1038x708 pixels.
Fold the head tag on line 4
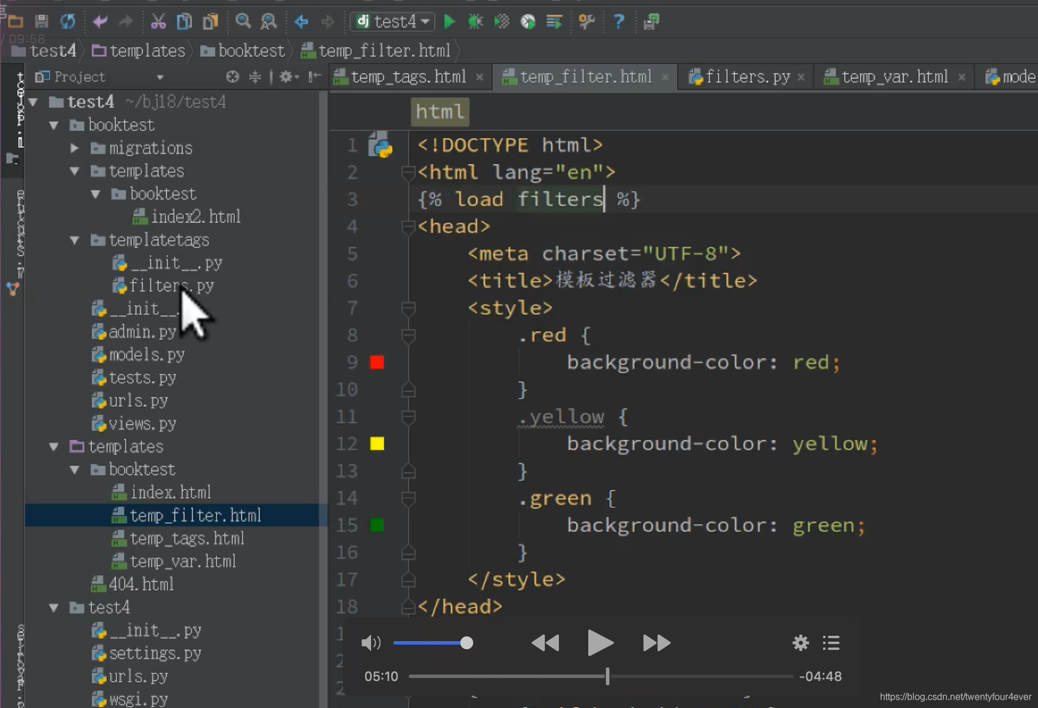point(408,227)
